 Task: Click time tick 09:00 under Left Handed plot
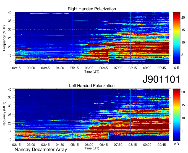click(147, 145)
